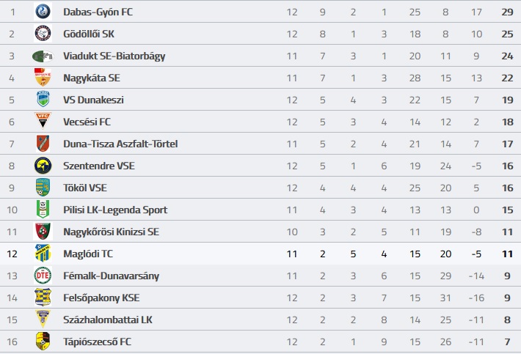Click the Nagykáta SE team badge
Image resolution: width=521 pixels, height=354 pixels.
[43, 77]
